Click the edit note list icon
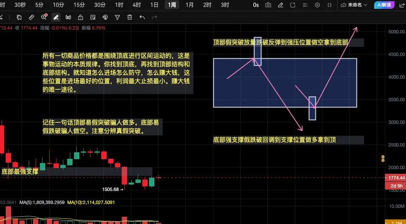 (x=93, y=17)
